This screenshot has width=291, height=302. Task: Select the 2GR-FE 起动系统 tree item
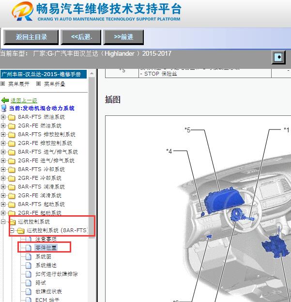(x=40, y=213)
